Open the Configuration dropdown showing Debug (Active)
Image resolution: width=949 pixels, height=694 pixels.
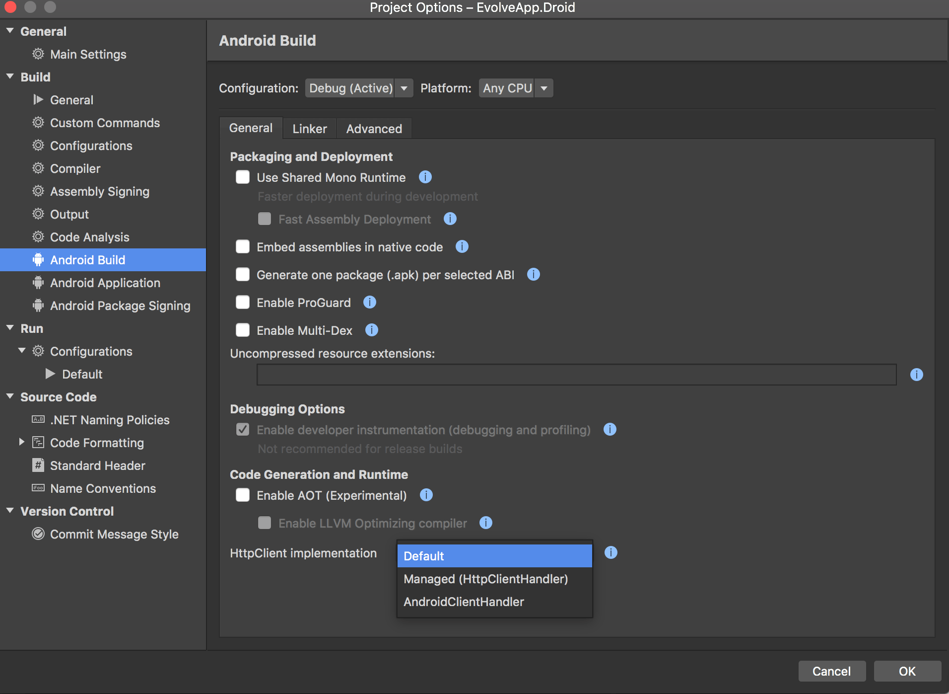pos(359,88)
